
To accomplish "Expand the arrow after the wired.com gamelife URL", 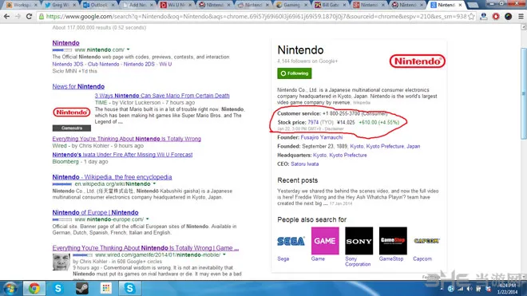I will point(224,255).
